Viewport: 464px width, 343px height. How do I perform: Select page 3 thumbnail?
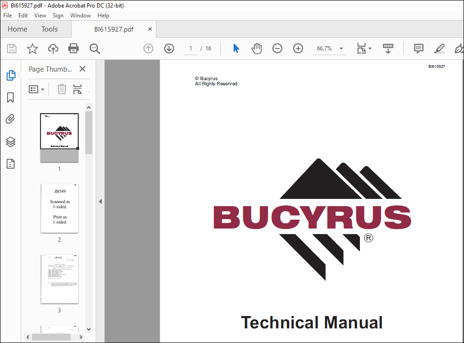tap(59, 279)
